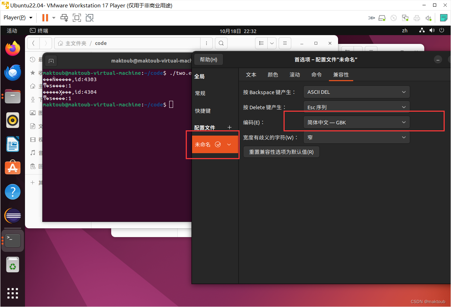Image resolution: width=451 pixels, height=307 pixels.
Task: Open Ubuntu Software from the dock
Action: (x=12, y=168)
